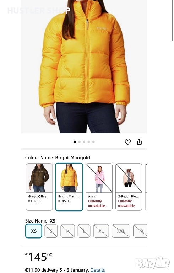174x273 pixels.
Task: Open the share icon
Action: pos(139,142)
